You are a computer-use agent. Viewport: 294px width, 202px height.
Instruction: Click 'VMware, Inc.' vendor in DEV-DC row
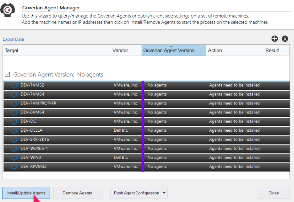click(x=126, y=121)
